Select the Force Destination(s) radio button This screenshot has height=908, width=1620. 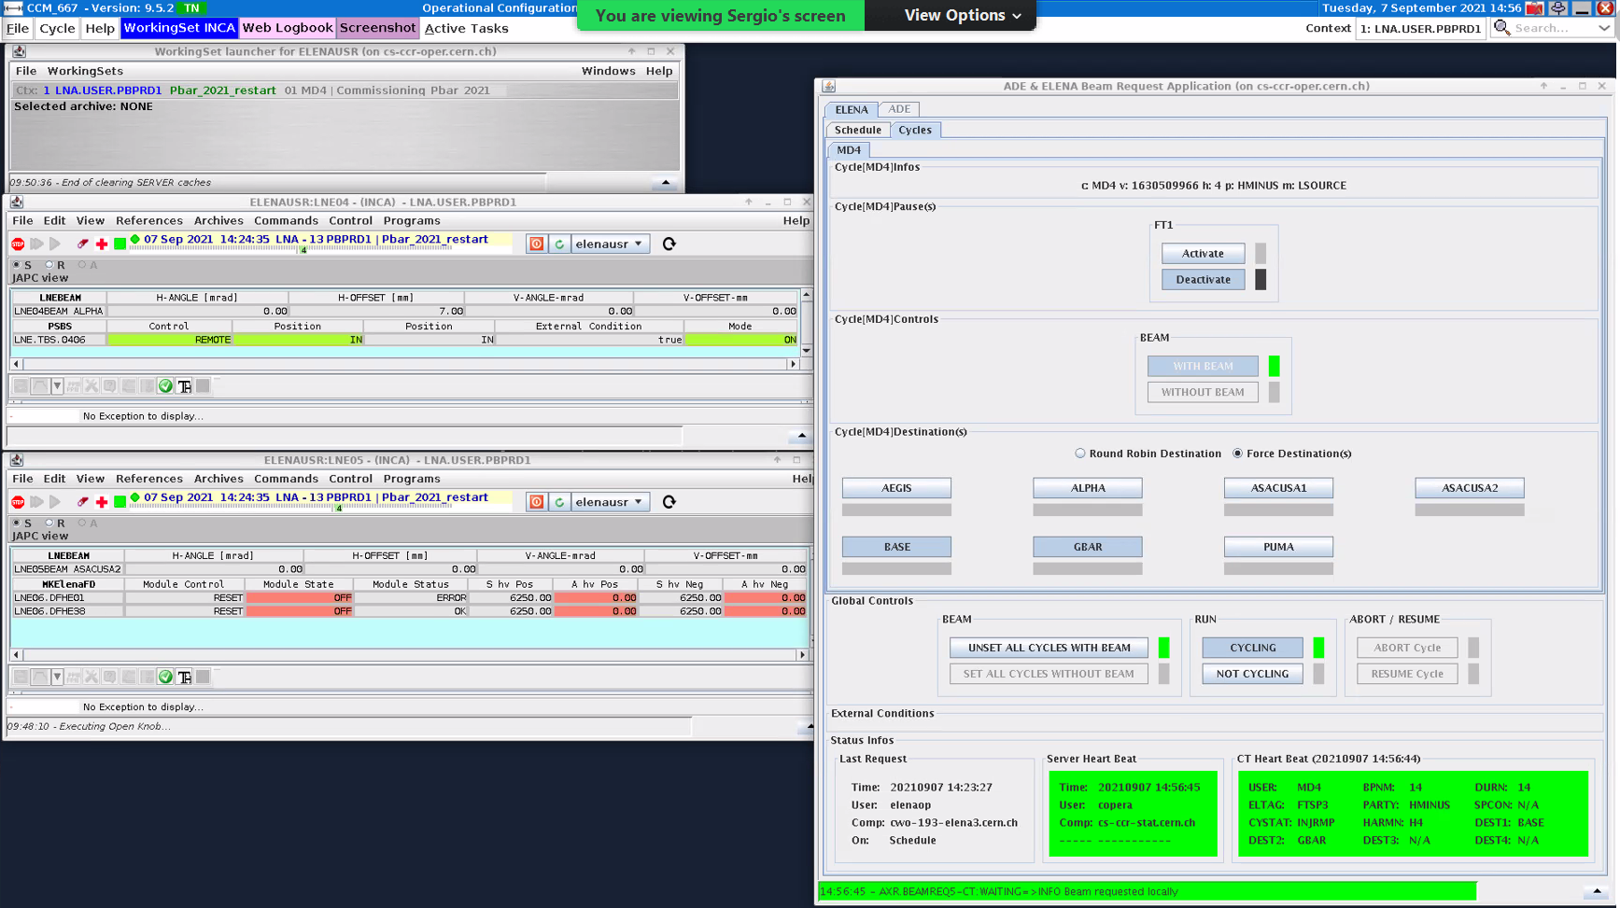coord(1238,454)
